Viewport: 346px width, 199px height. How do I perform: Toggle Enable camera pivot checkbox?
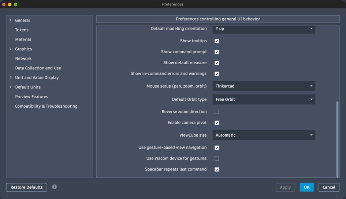click(x=217, y=123)
